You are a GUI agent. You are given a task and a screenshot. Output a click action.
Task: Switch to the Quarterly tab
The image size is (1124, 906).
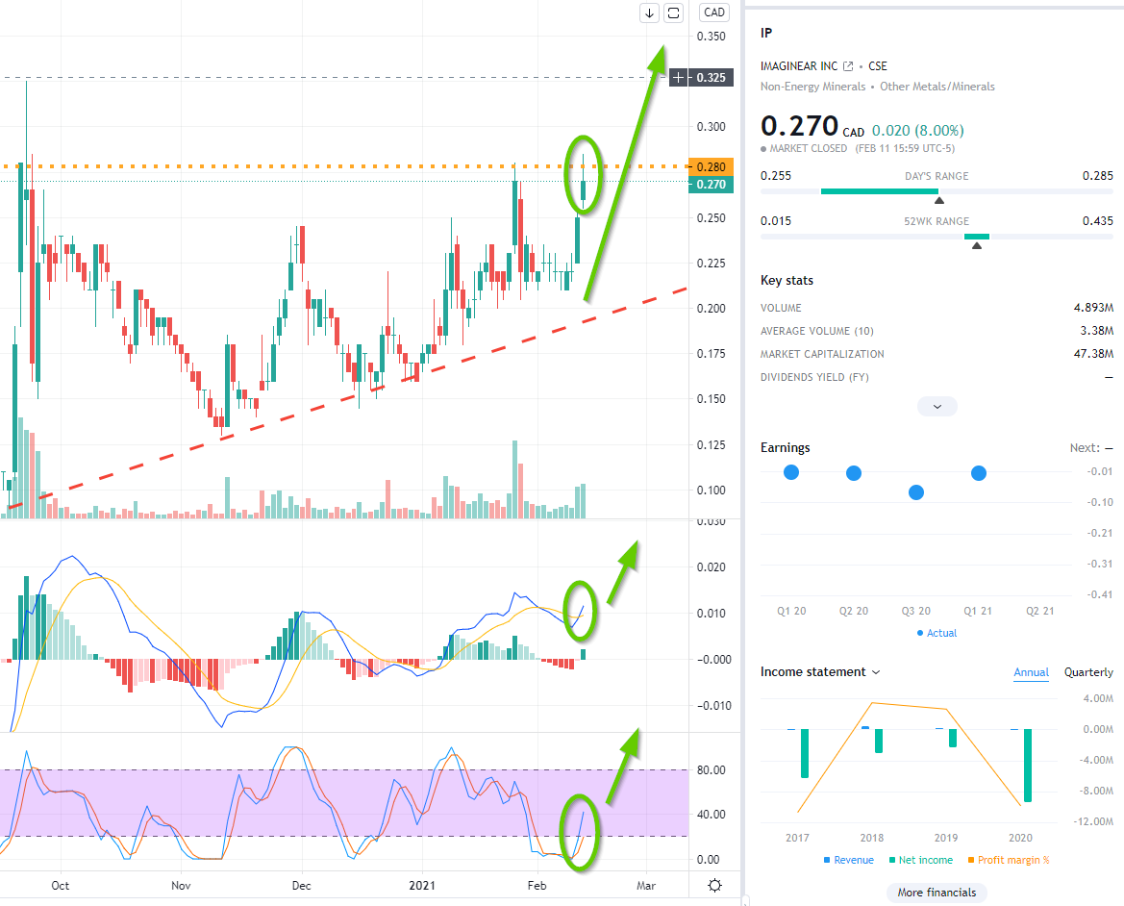point(1087,672)
